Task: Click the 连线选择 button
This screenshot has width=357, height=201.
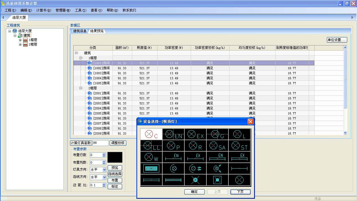Action: click(x=115, y=174)
